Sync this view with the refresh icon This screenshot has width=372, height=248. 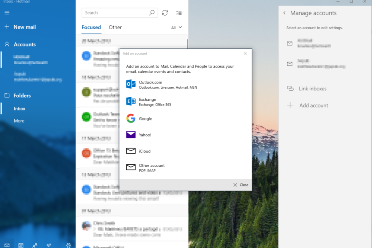[165, 13]
